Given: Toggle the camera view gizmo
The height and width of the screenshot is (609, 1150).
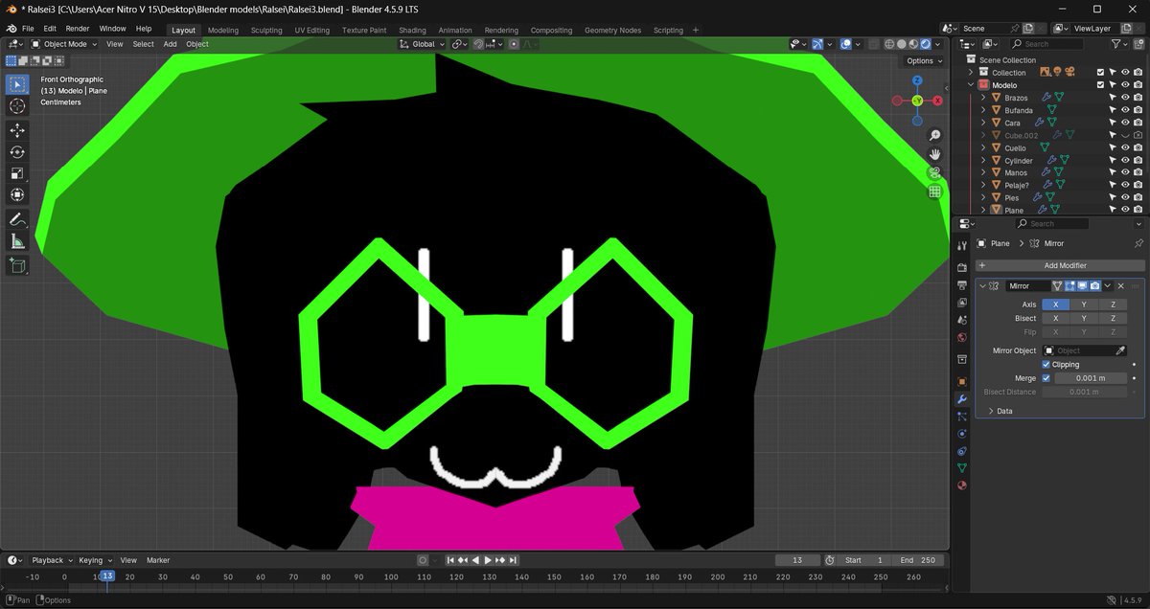Looking at the screenshot, I should click(935, 173).
